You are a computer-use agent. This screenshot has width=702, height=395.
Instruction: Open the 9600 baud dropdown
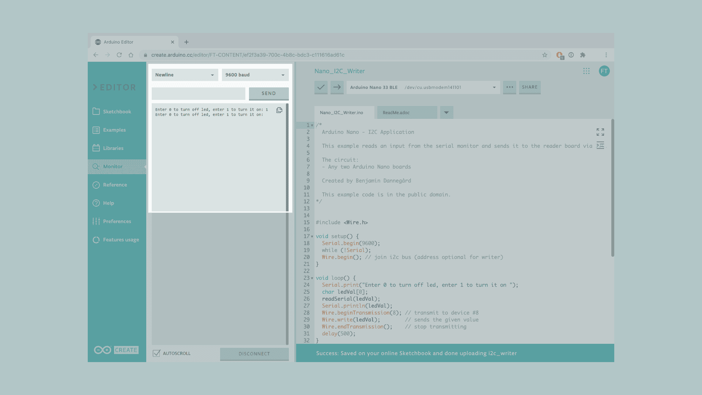[255, 75]
